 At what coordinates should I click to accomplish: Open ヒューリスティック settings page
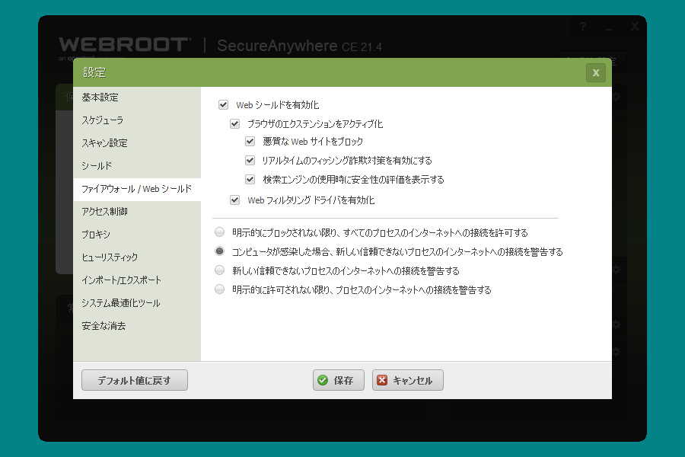click(137, 257)
